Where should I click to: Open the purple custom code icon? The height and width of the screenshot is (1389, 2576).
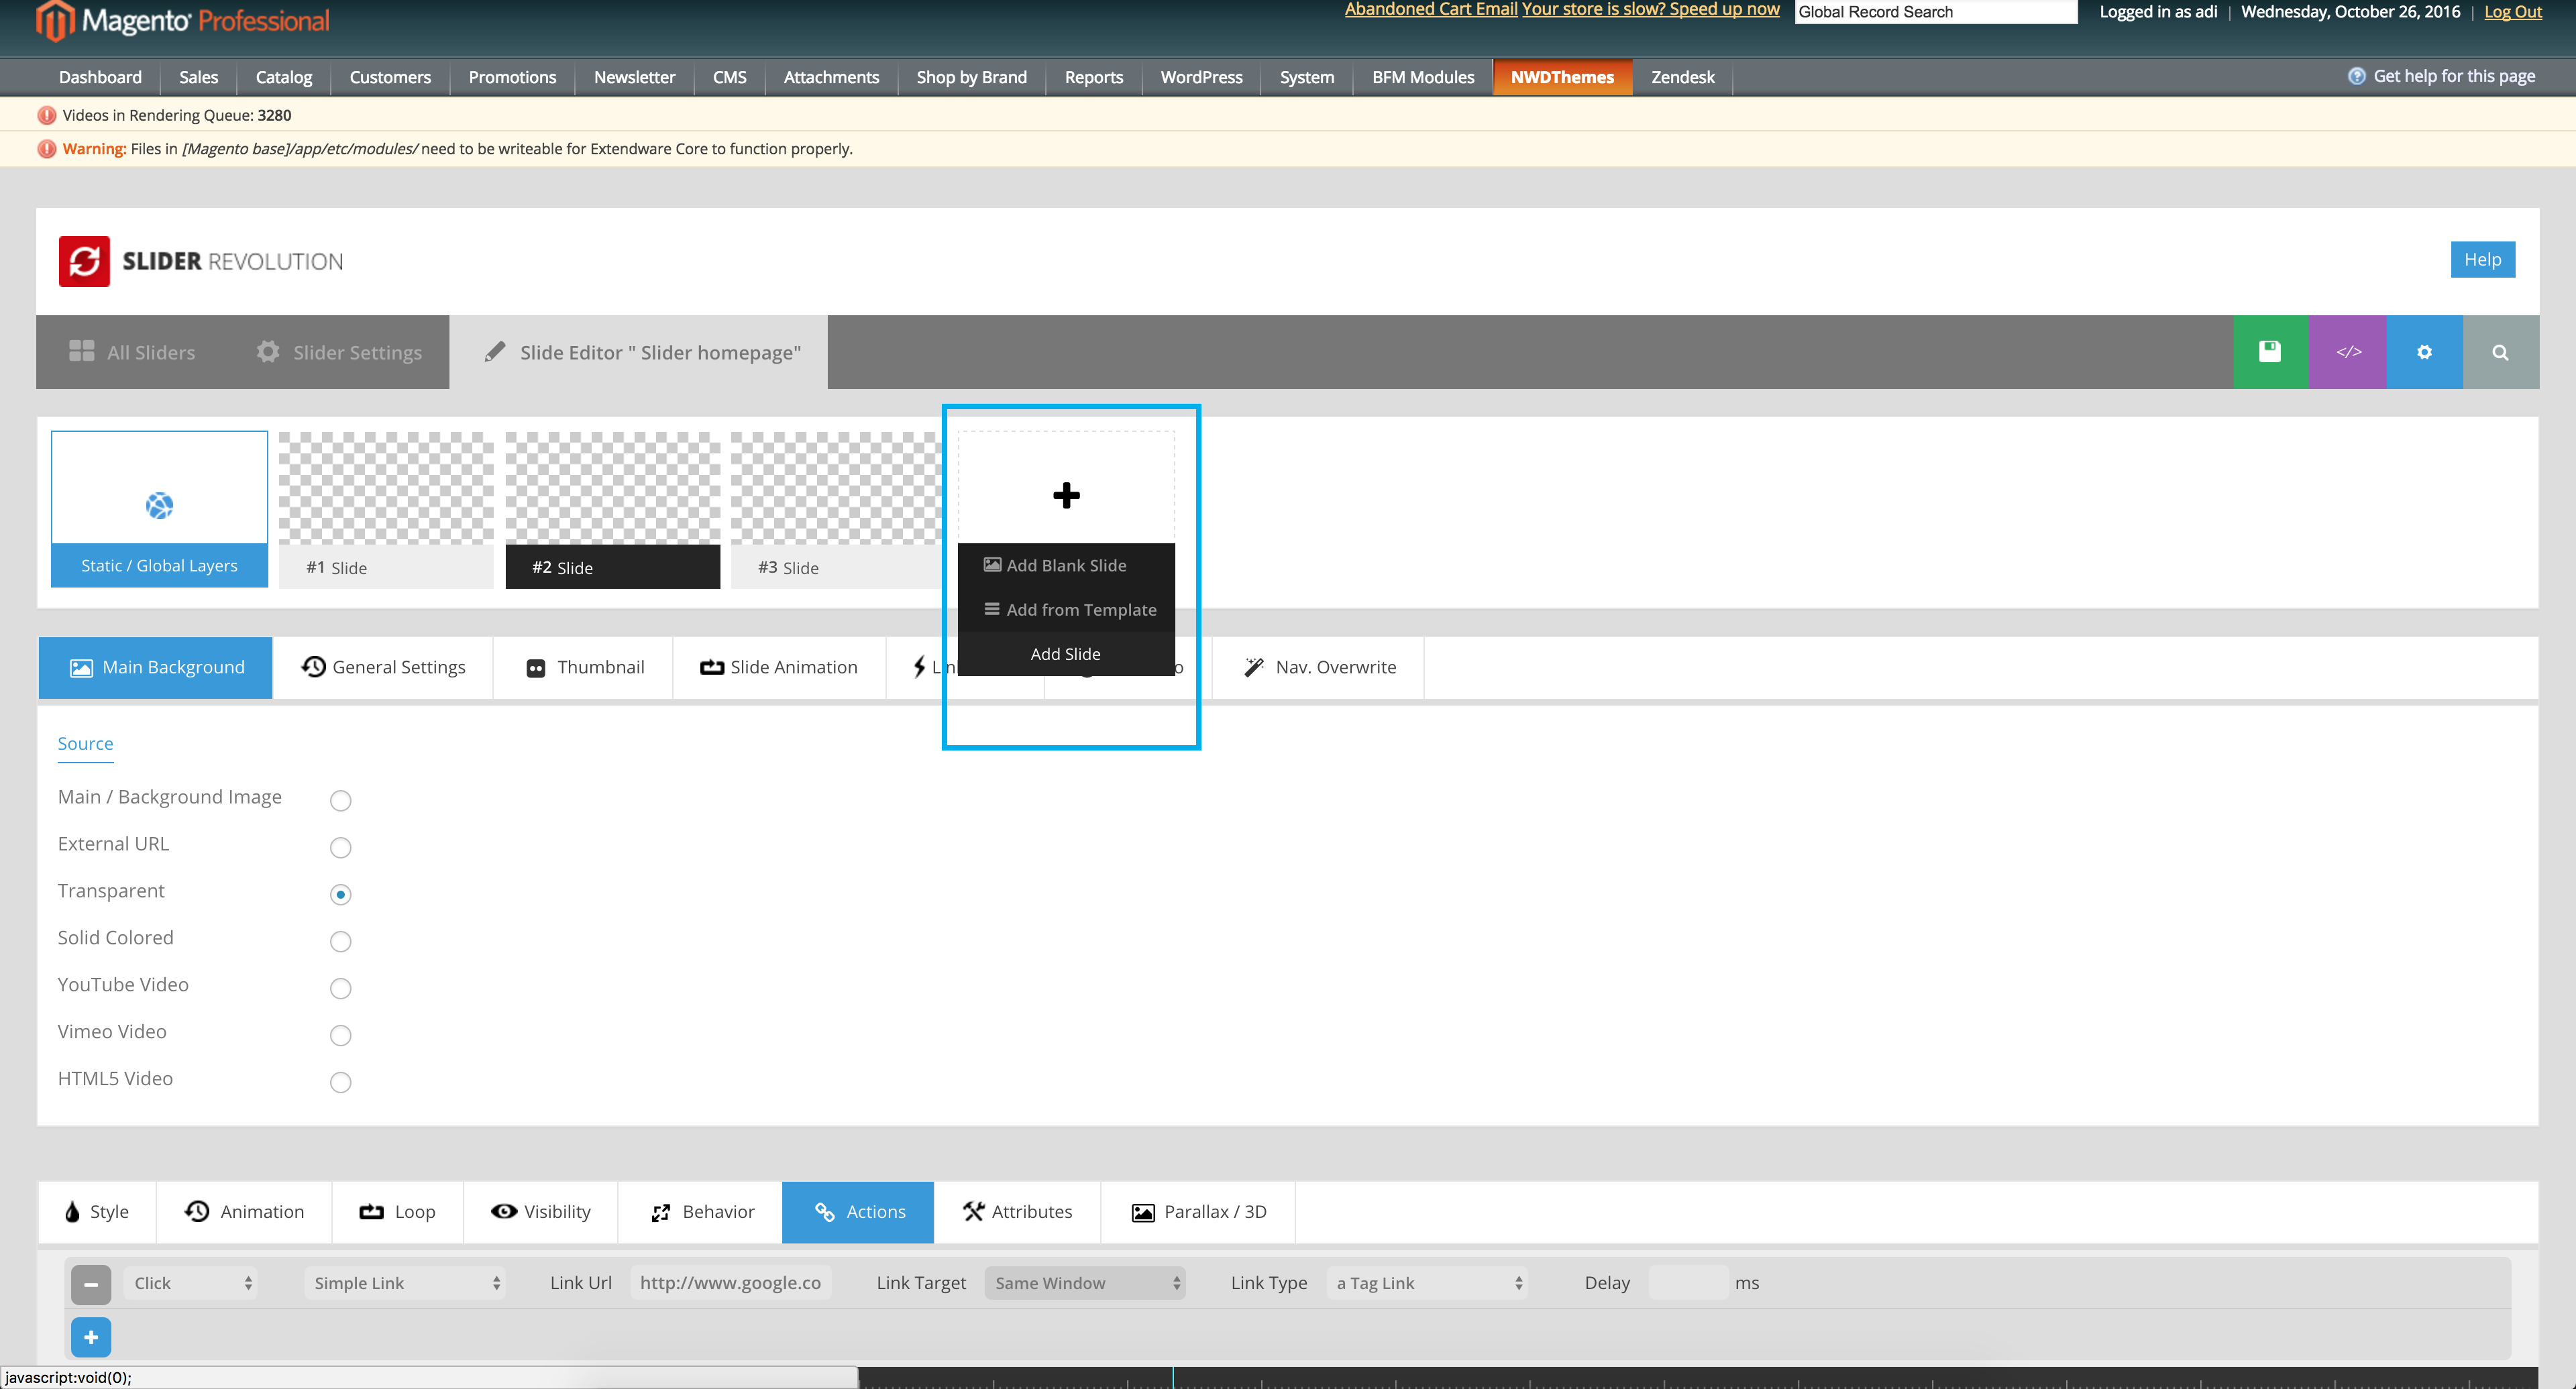[x=2347, y=352]
